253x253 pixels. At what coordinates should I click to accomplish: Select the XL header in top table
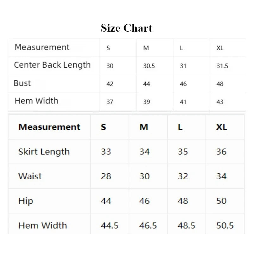[220, 48]
